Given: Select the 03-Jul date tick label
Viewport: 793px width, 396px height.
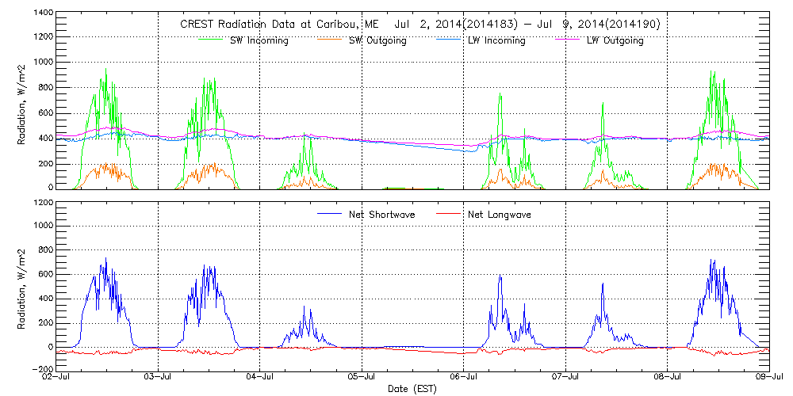Looking at the screenshot, I should click(x=159, y=377).
